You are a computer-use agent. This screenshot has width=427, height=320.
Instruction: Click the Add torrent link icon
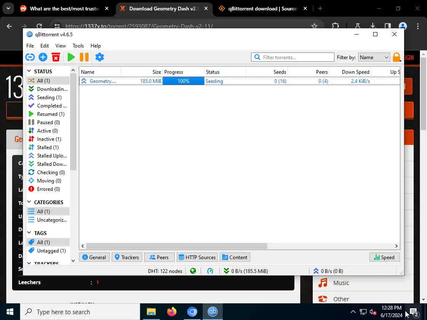click(30, 57)
